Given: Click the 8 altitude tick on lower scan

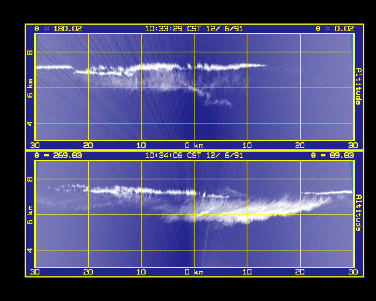Looking at the screenshot, I should tap(30, 179).
